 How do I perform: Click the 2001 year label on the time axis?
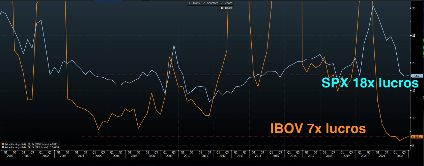28,156
